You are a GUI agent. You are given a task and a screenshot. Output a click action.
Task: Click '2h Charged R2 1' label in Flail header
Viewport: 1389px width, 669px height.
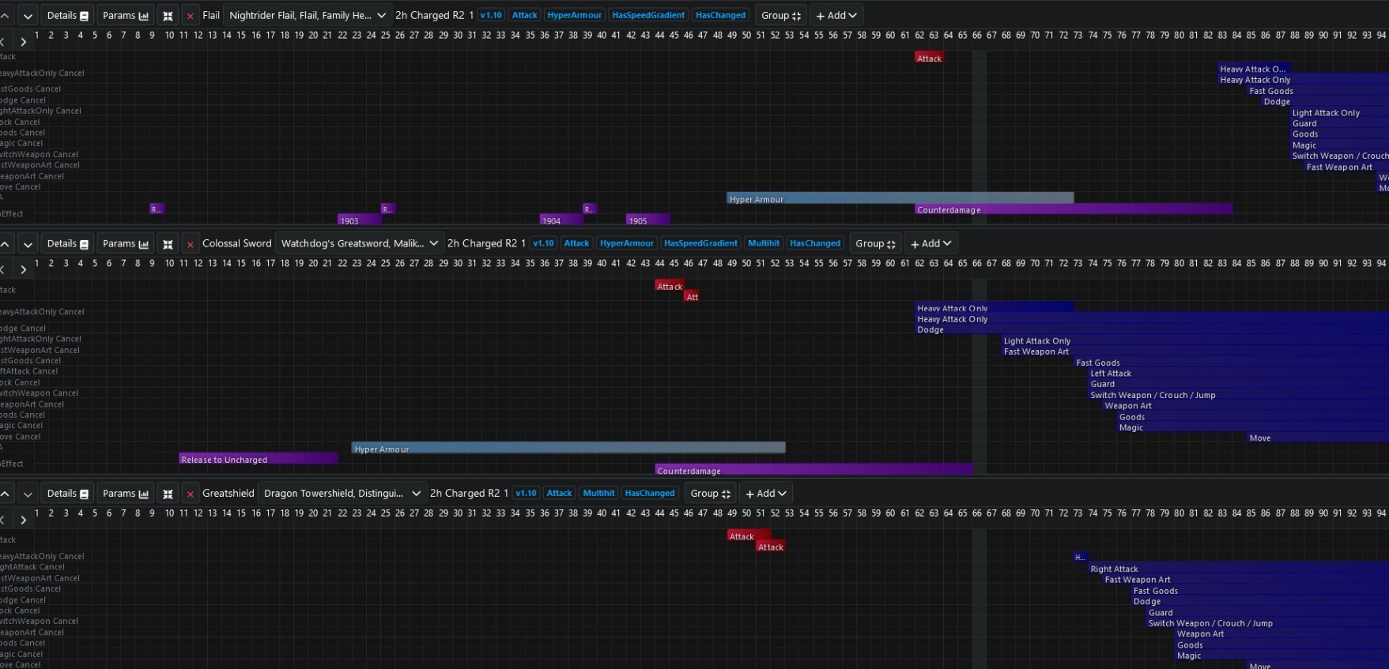coord(434,15)
